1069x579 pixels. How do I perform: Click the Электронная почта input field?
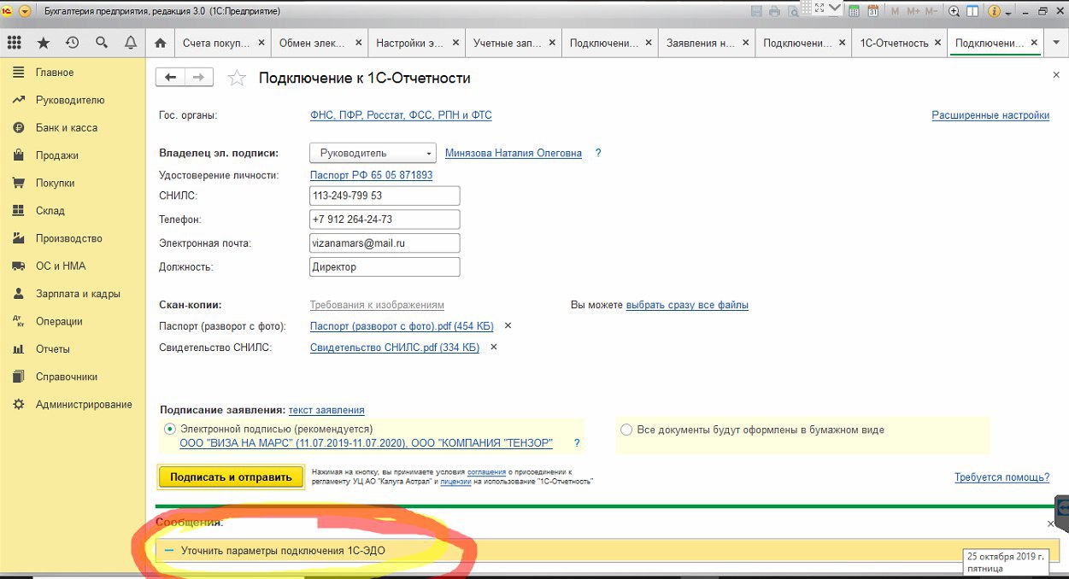(x=385, y=243)
